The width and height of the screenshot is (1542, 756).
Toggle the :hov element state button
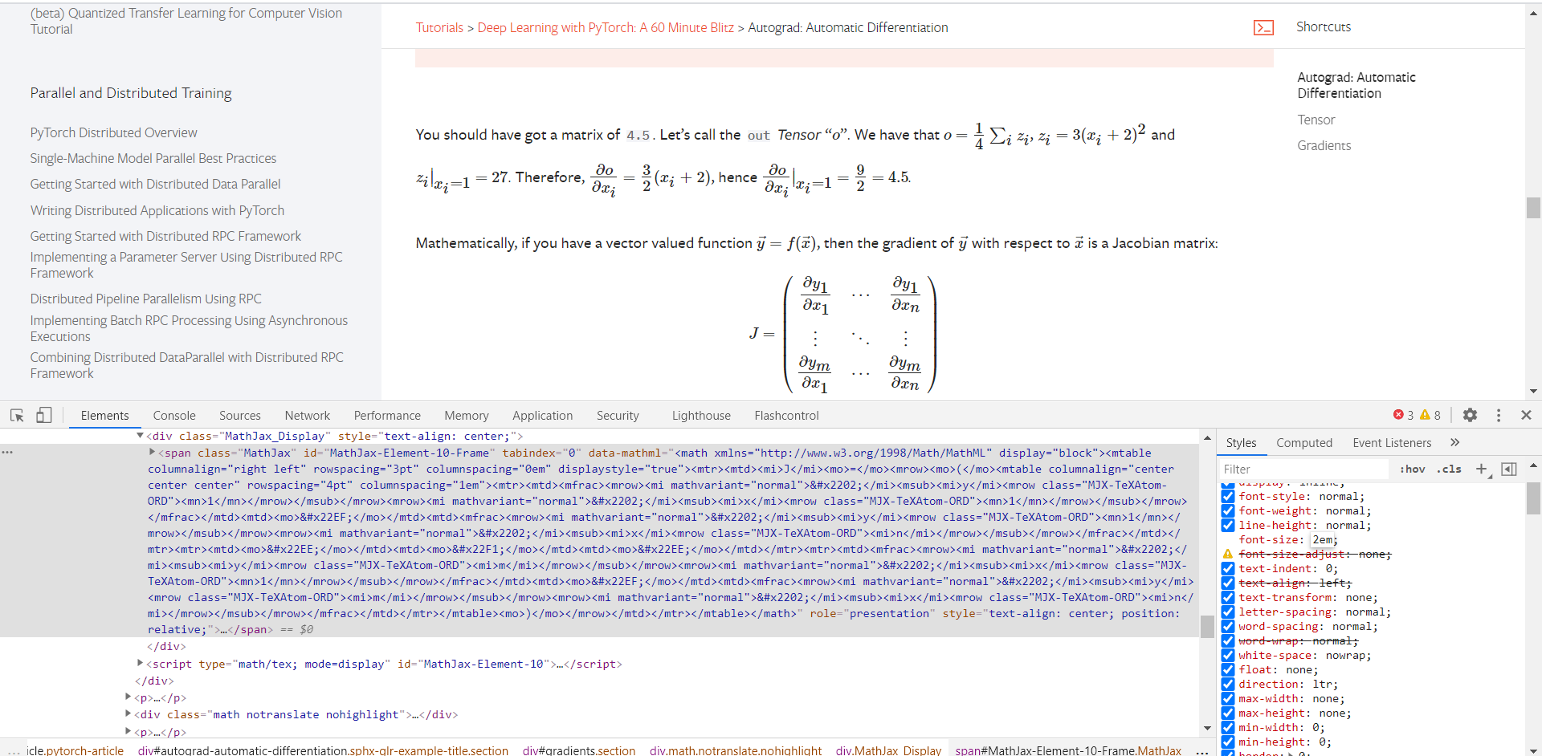coord(1412,469)
